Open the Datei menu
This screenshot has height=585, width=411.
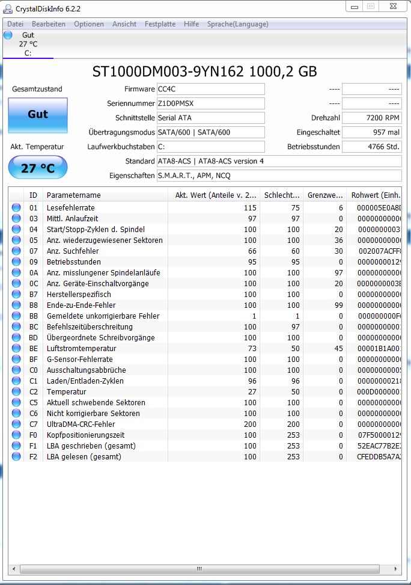coord(15,24)
